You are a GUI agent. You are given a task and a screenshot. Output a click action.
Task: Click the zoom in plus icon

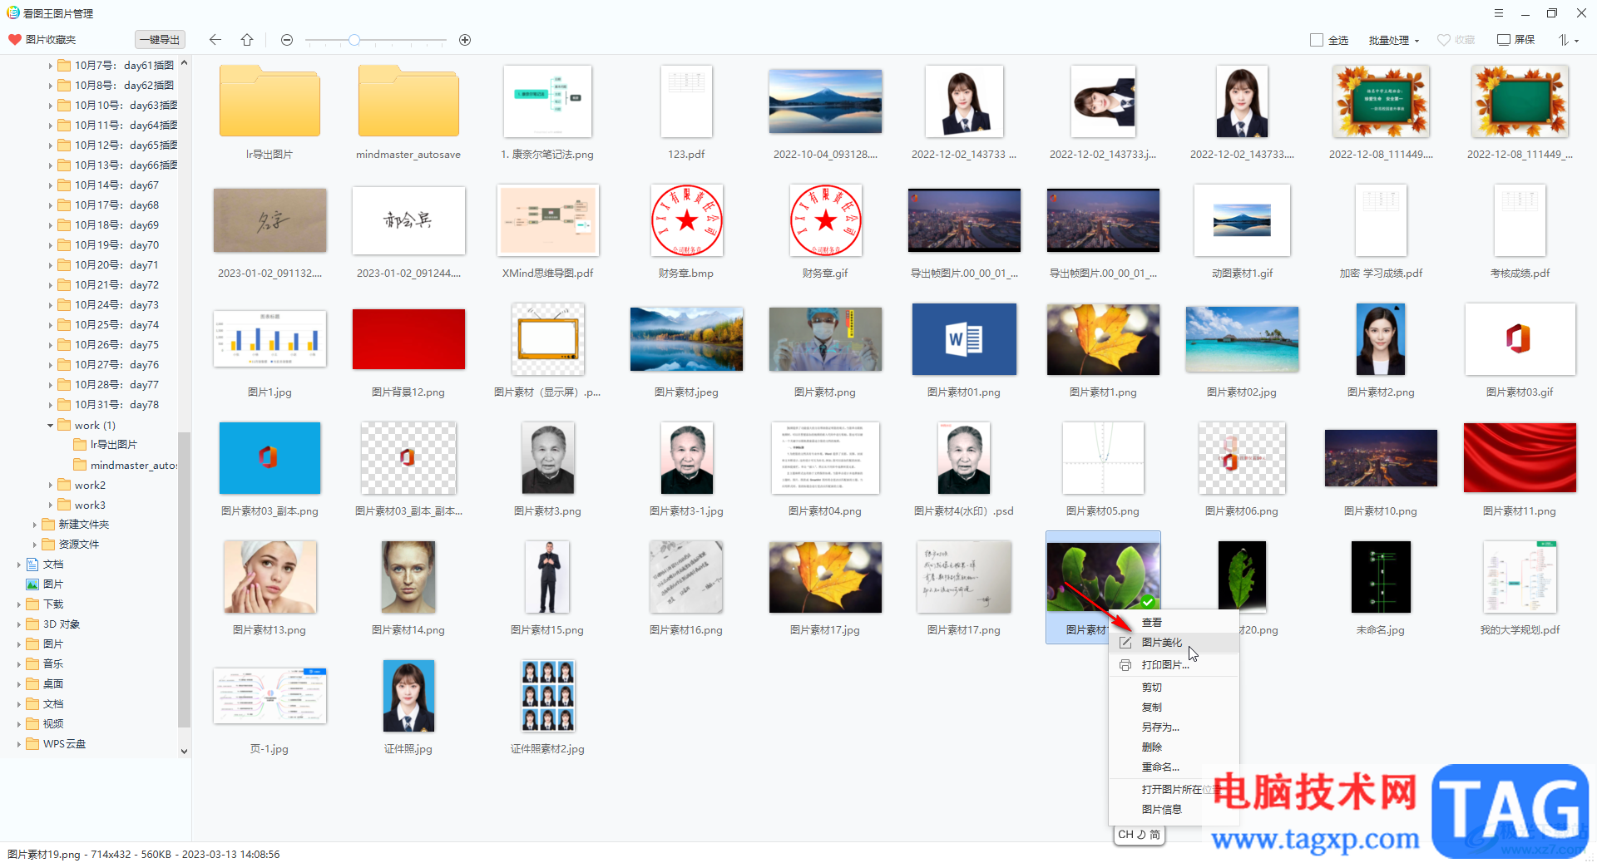pyautogui.click(x=465, y=40)
